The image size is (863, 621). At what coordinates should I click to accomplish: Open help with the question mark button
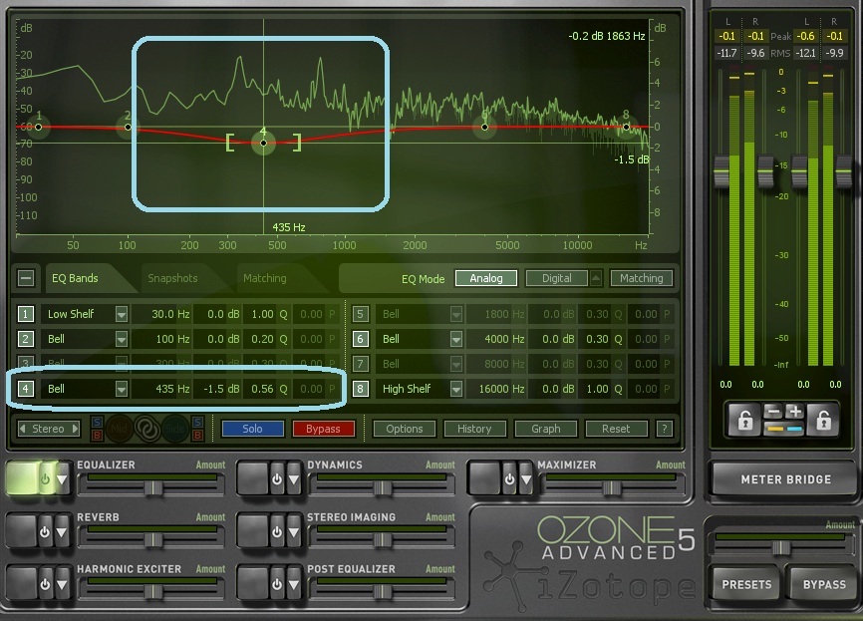pyautogui.click(x=665, y=429)
